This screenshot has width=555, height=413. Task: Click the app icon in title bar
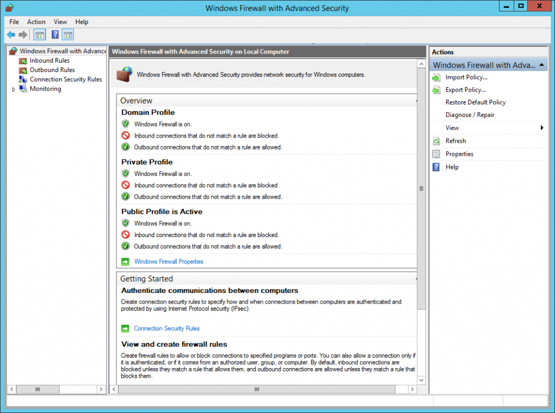[10, 8]
